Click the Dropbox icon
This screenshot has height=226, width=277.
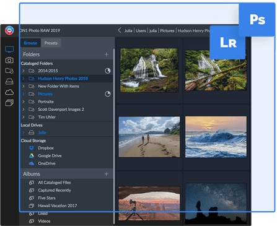point(32,148)
